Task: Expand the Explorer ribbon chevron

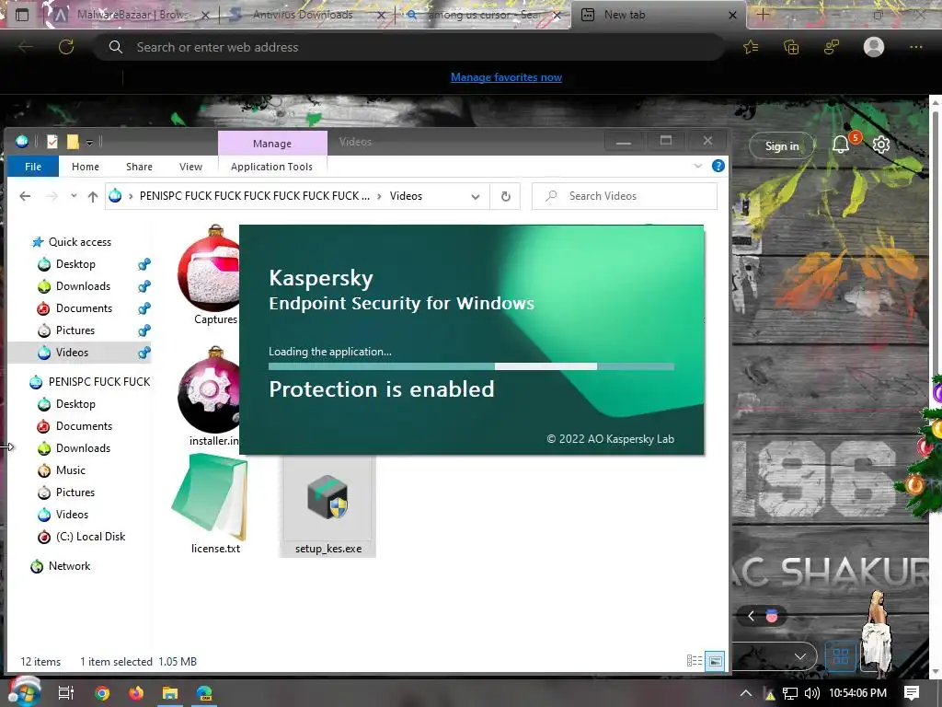Action: (697, 166)
